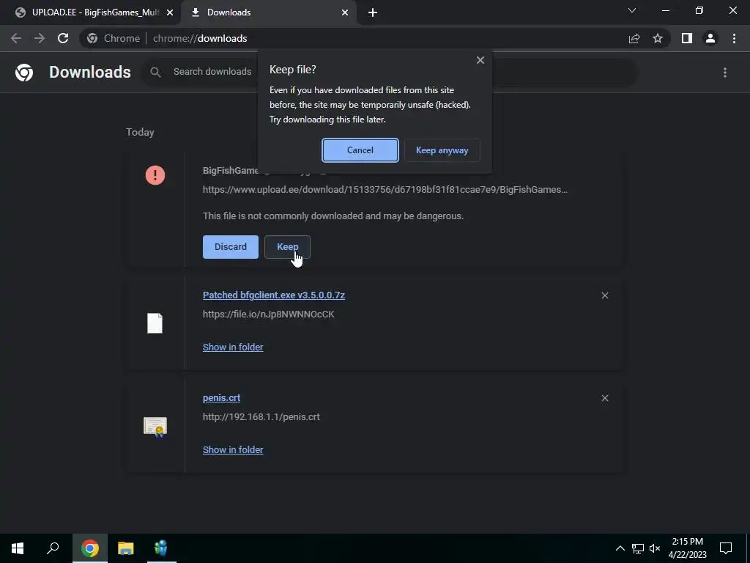
Task: Open the blue figure app in taskbar
Action: (161, 548)
